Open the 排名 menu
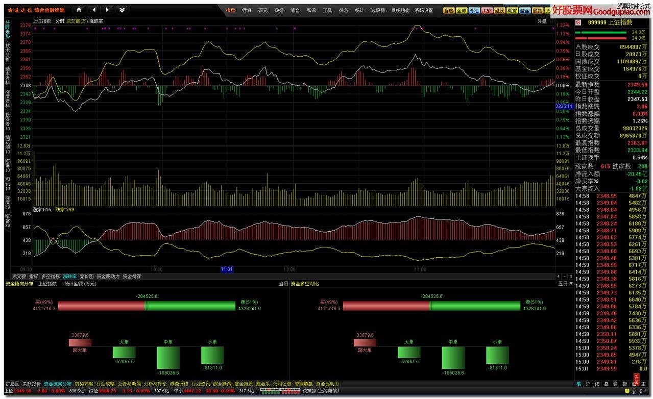This screenshot has width=653, height=399. (x=344, y=10)
